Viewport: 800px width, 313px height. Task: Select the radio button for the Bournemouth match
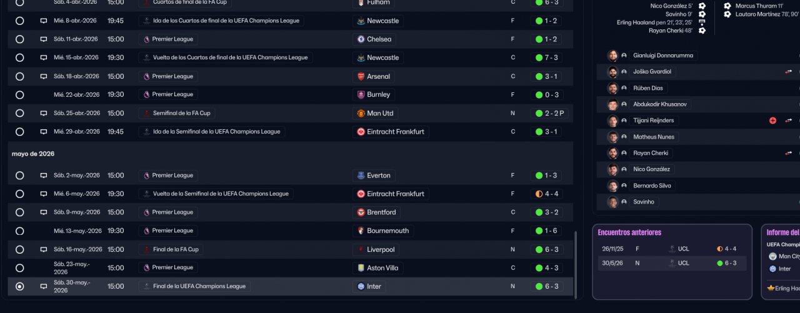19,231
